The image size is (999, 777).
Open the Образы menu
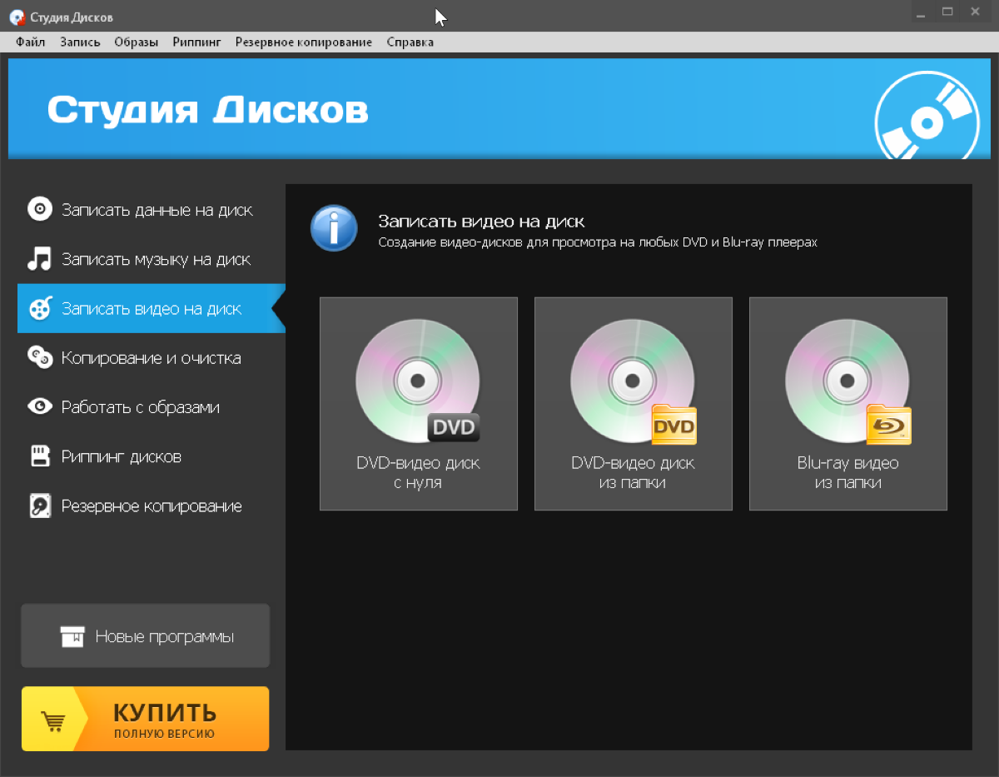(x=137, y=42)
